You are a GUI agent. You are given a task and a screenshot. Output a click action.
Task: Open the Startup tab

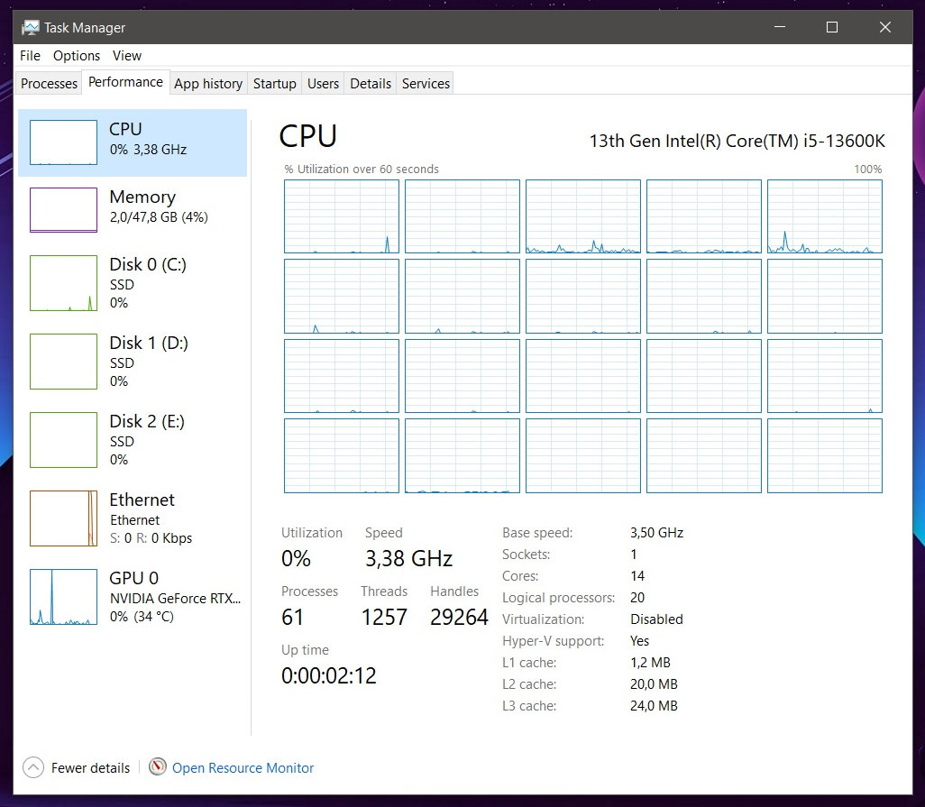274,83
